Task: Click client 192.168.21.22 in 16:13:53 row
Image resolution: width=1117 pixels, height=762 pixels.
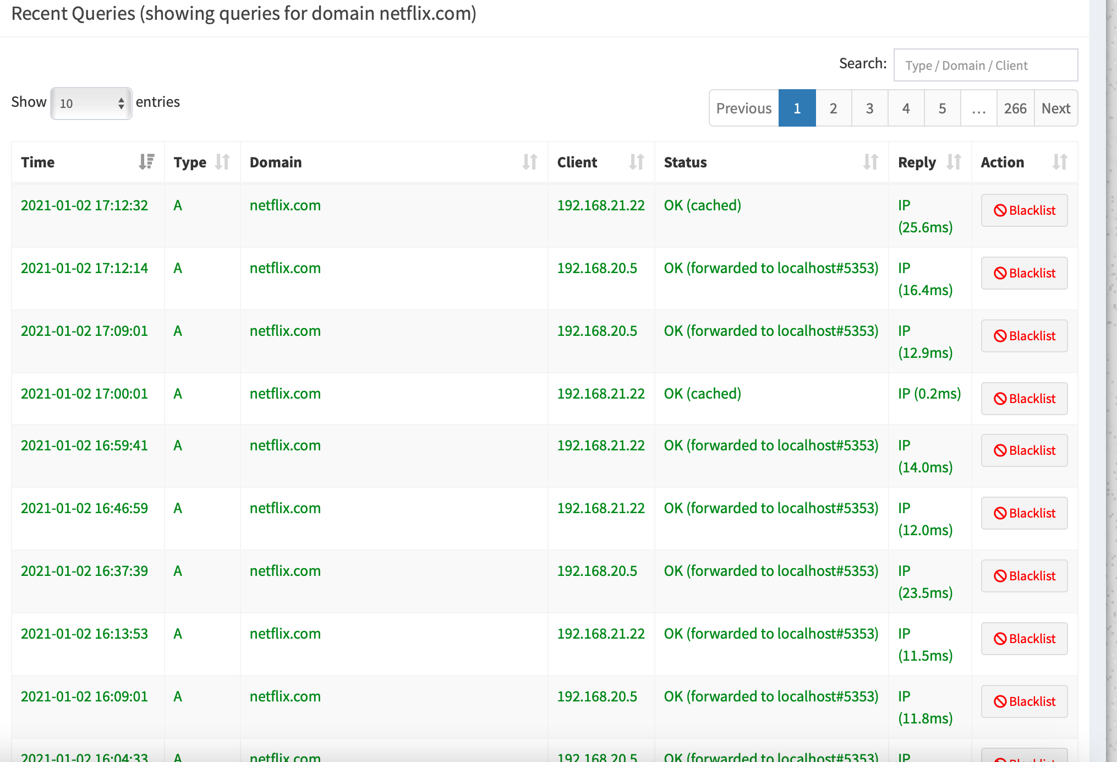Action: tap(601, 634)
